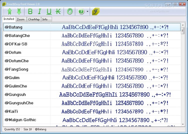This screenshot has width=188, height=134.
Task: Toggle Strikeout font style
Action: [x=58, y=11]
